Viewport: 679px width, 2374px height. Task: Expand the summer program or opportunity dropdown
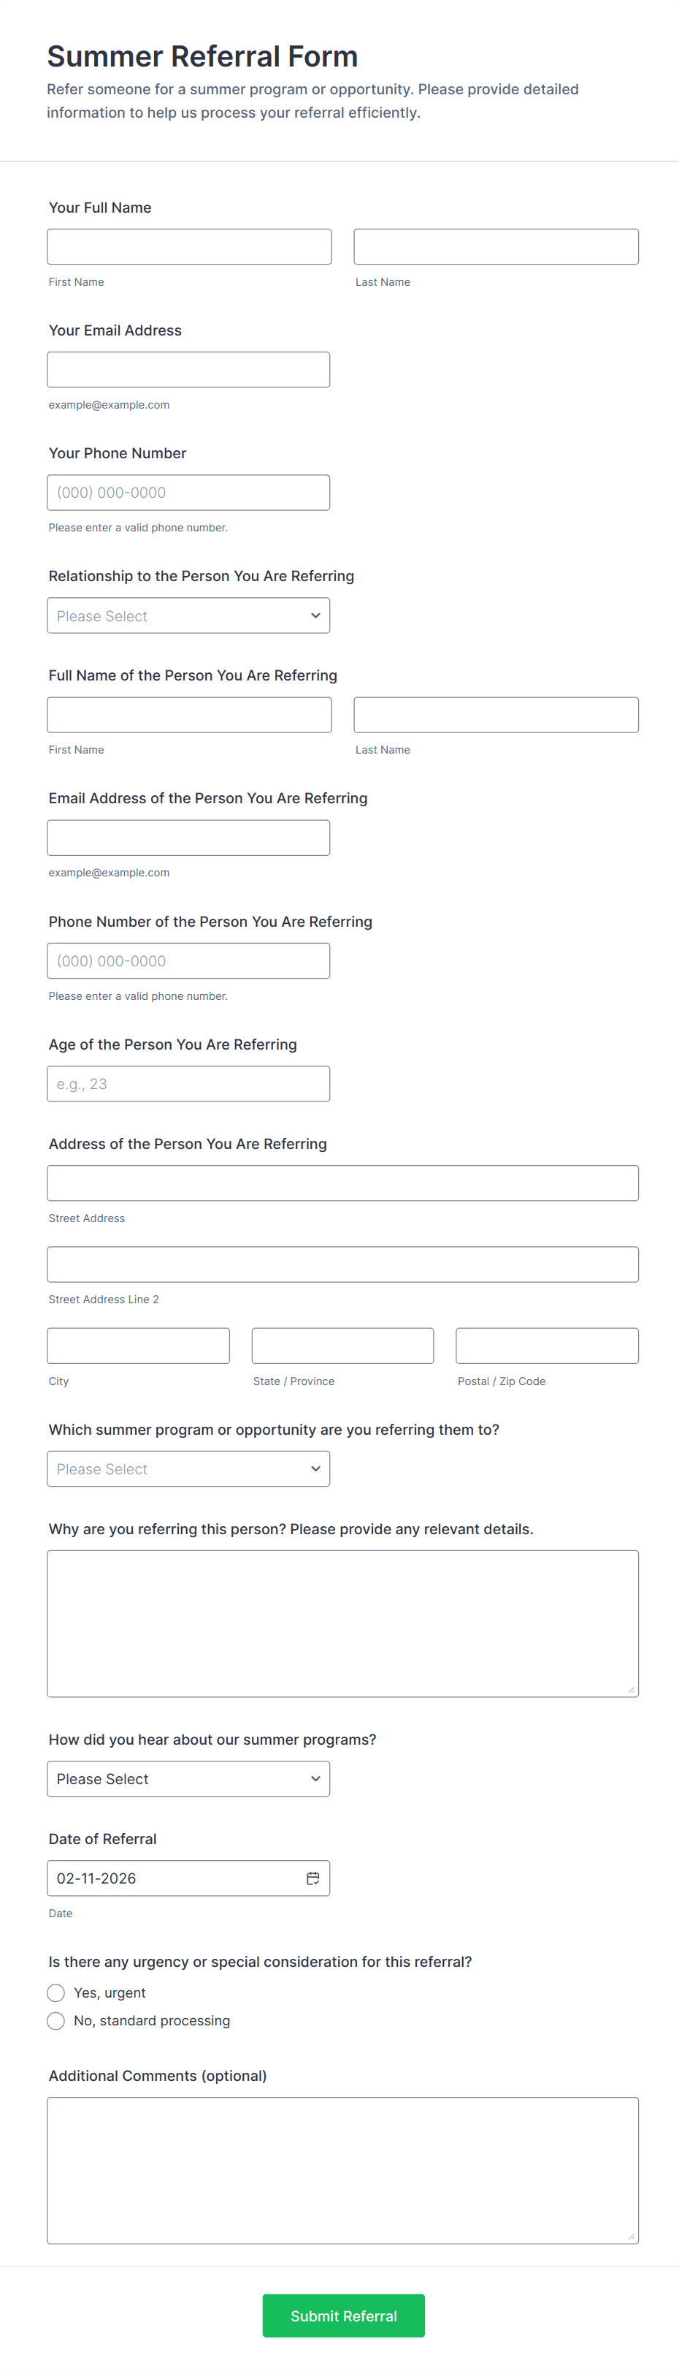(188, 1469)
